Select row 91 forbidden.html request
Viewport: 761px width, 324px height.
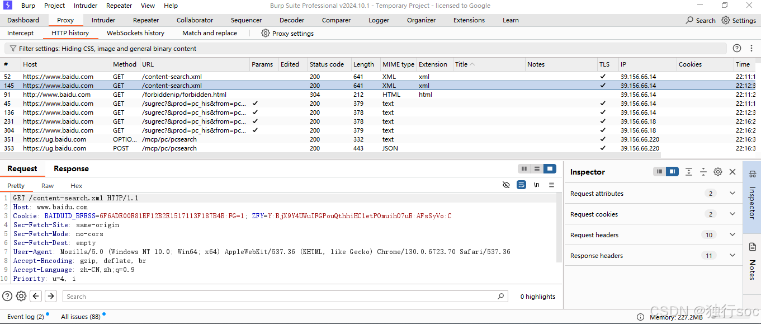(x=378, y=95)
